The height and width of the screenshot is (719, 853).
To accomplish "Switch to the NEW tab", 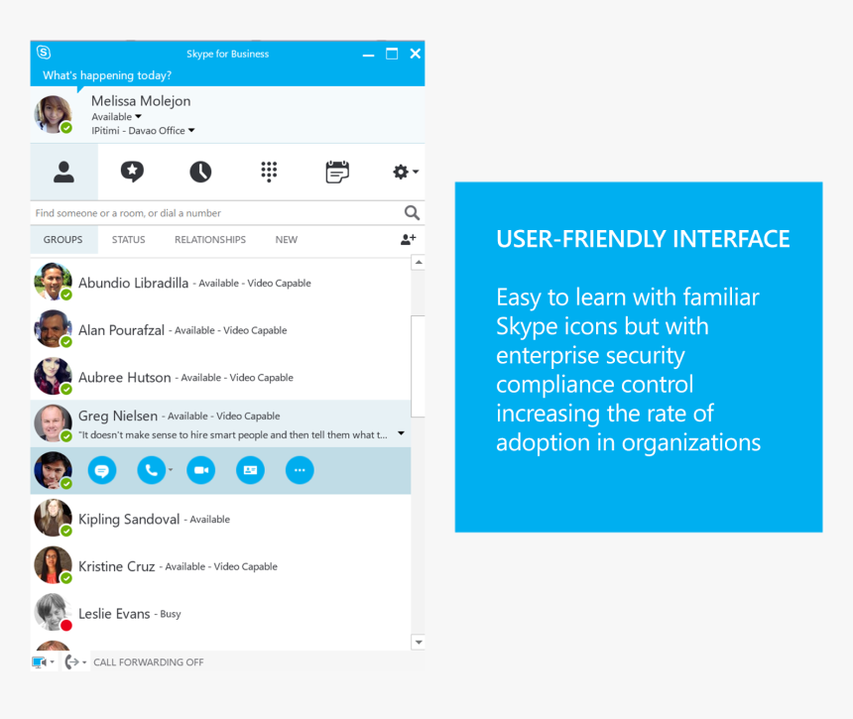I will [x=286, y=240].
